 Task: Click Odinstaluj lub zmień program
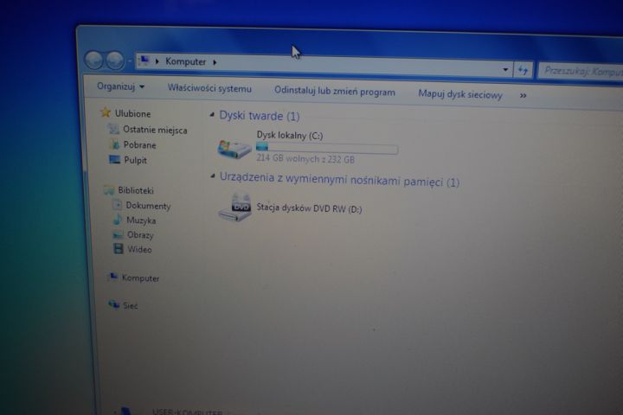[x=334, y=92]
